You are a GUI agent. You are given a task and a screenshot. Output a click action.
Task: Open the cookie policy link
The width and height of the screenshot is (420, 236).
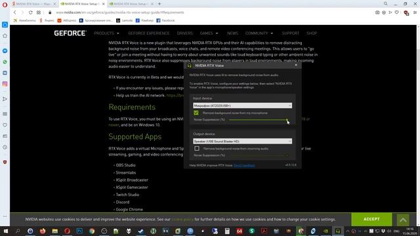pyautogui.click(x=182, y=219)
